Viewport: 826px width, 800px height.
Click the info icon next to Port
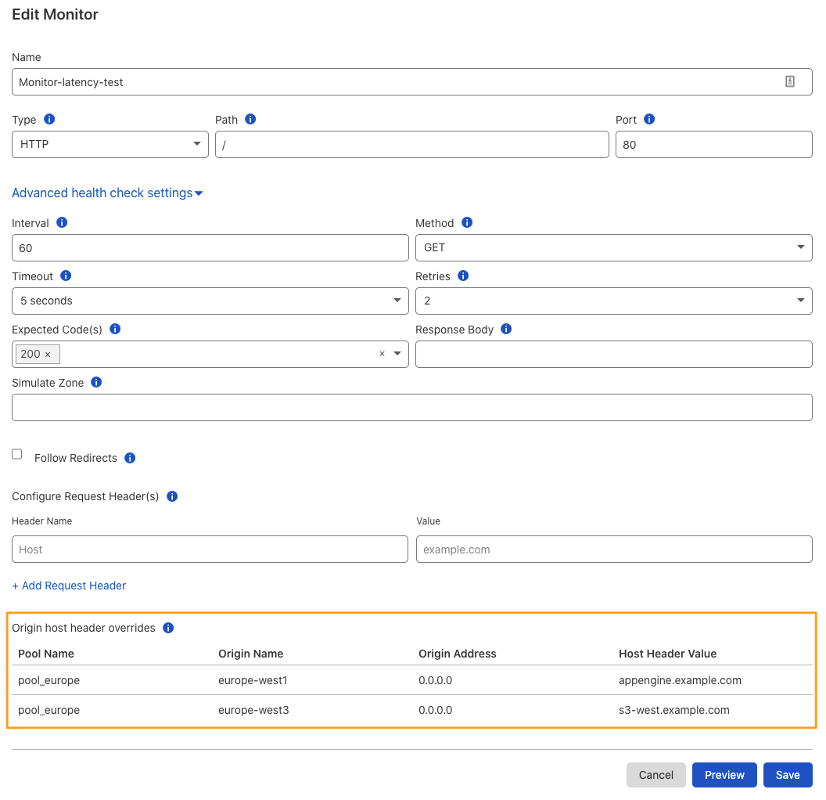649,119
